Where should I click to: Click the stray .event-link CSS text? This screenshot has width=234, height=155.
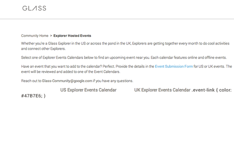[203, 90]
